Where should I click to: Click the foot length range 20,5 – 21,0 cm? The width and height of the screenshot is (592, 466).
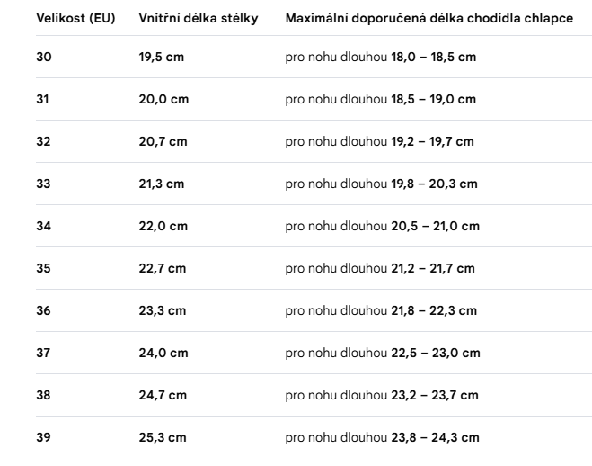pyautogui.click(x=436, y=227)
